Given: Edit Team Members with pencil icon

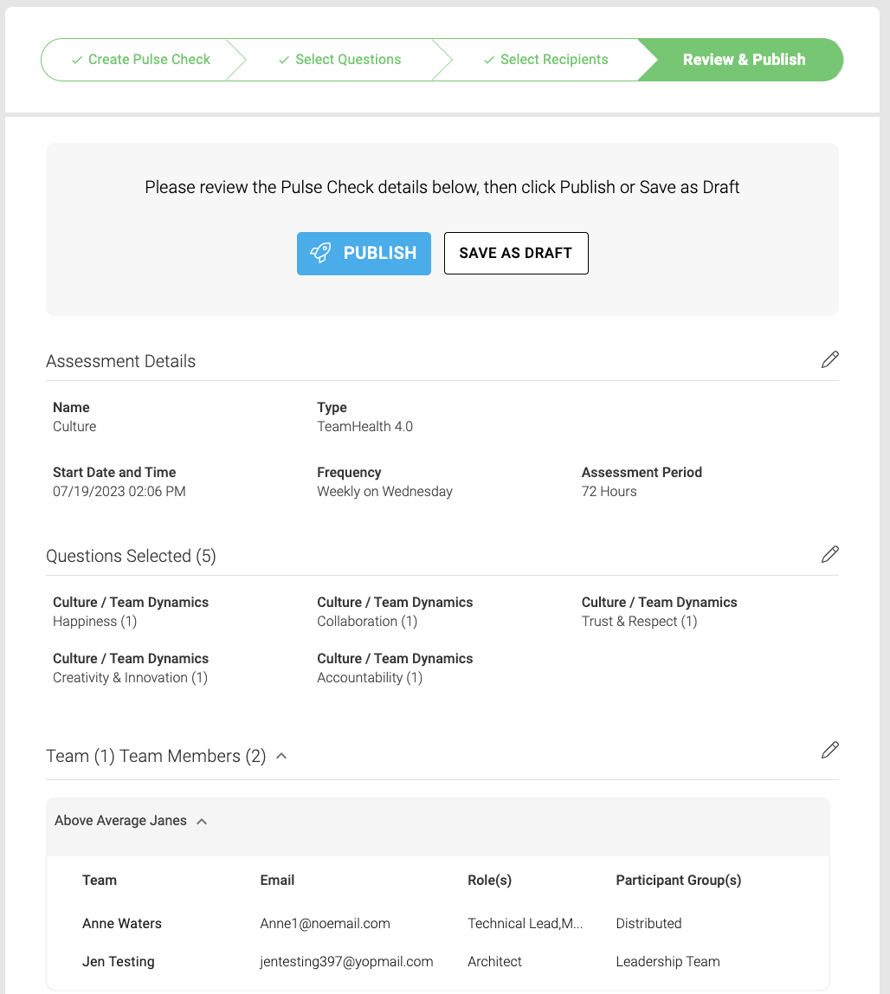Looking at the screenshot, I should pos(829,750).
